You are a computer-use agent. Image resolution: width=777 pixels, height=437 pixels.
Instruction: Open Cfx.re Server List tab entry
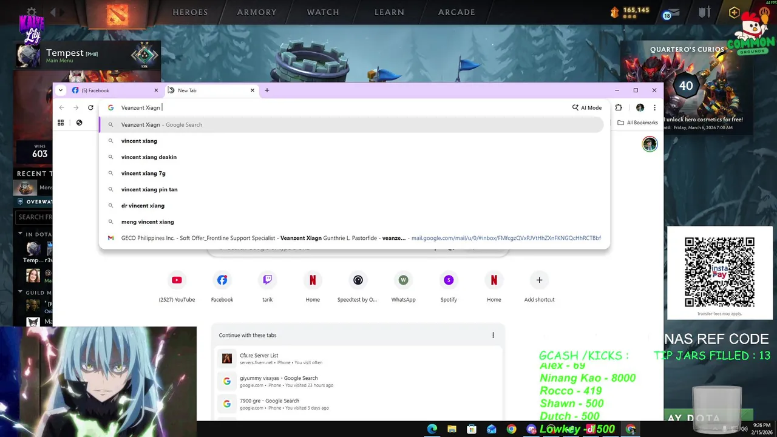coord(358,359)
